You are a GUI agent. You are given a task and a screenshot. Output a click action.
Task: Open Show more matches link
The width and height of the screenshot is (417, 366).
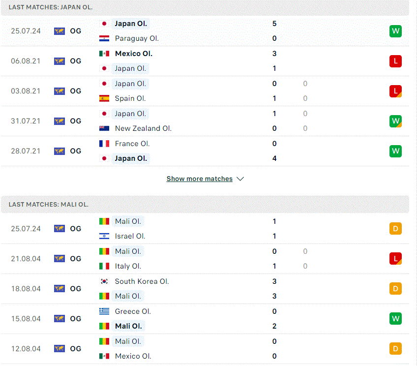point(200,179)
